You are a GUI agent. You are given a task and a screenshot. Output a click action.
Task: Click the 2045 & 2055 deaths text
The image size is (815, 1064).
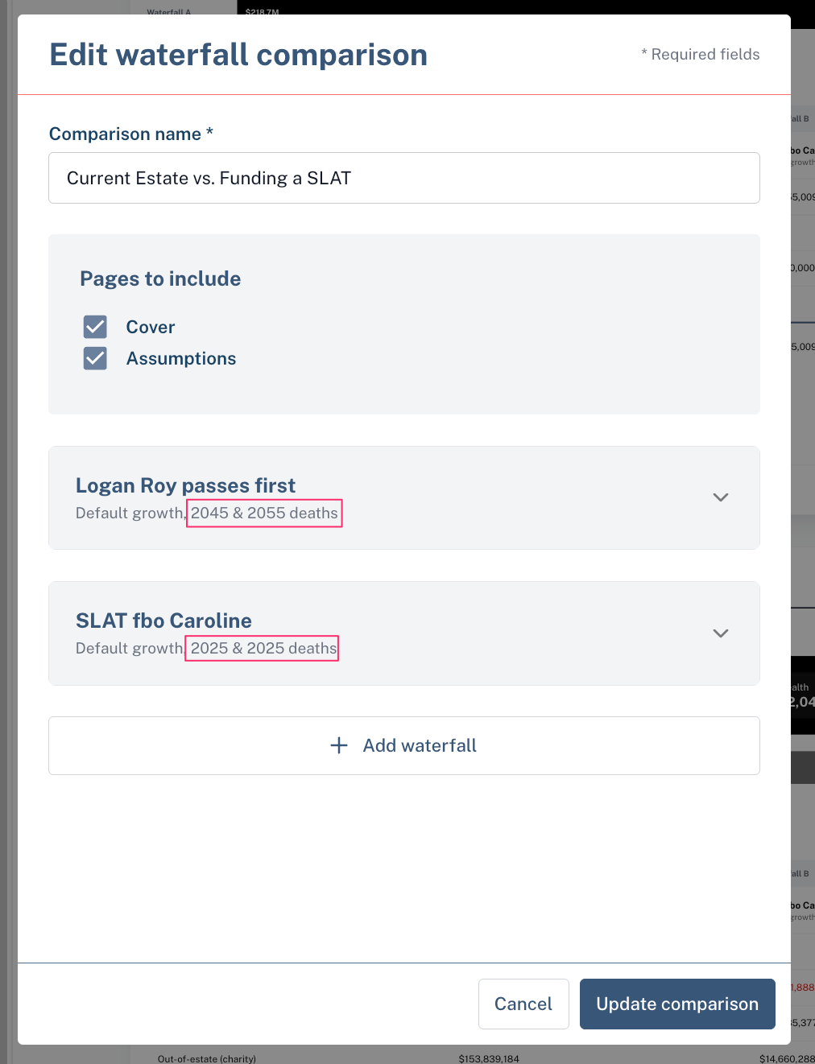coord(264,513)
